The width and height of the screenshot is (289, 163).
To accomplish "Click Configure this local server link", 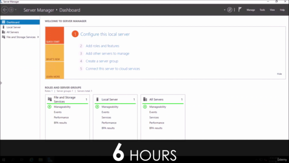I will tap(105, 34).
